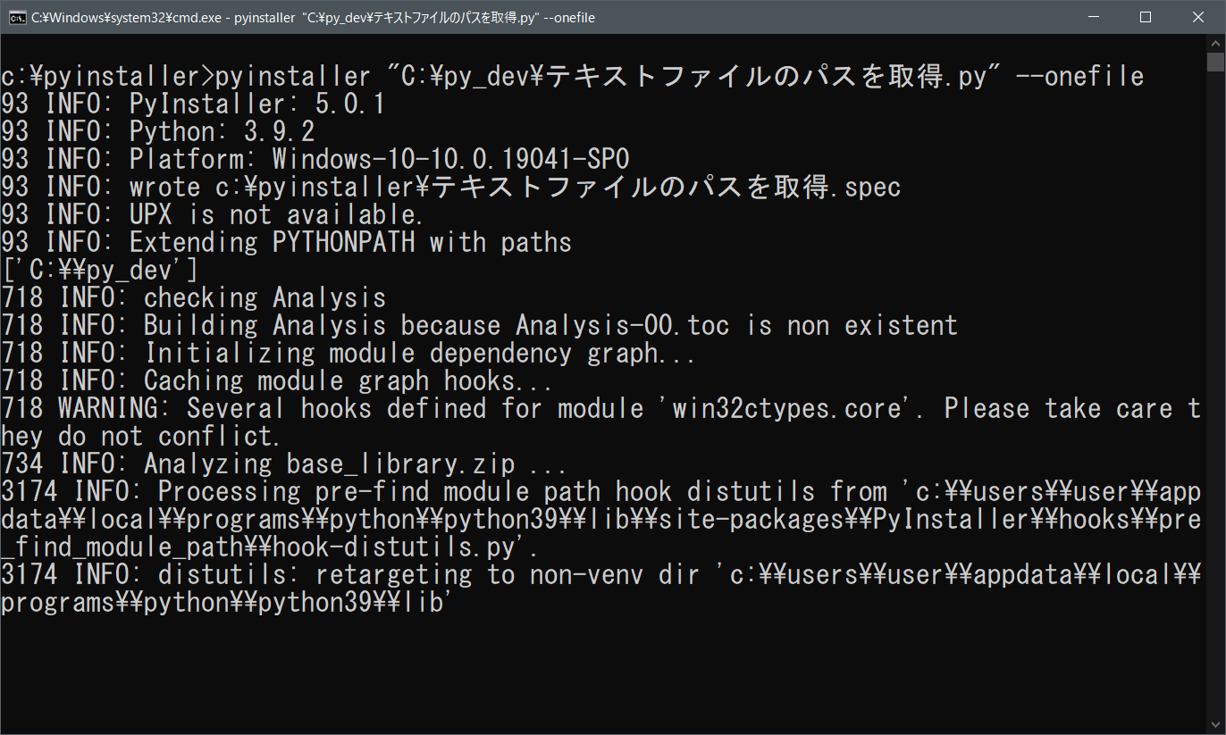The image size is (1226, 735).
Task: Click the line 'checking Analysis'
Action: click(194, 297)
